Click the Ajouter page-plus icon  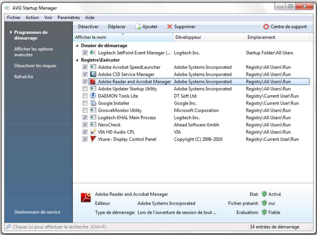point(138,27)
